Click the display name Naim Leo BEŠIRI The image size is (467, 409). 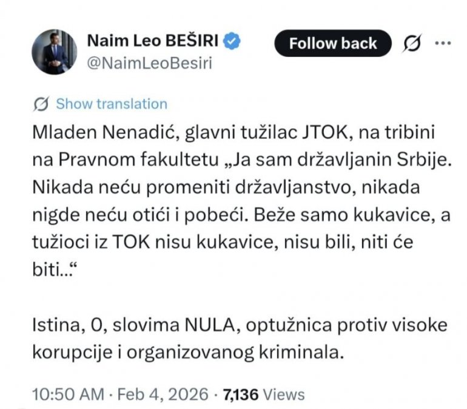tap(155, 41)
